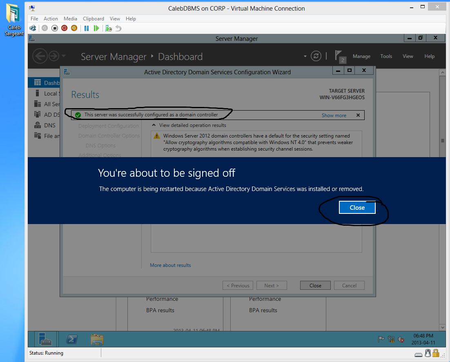Click the green success checkmark icon
Screen dimensions: 450x362
[x=78, y=115]
